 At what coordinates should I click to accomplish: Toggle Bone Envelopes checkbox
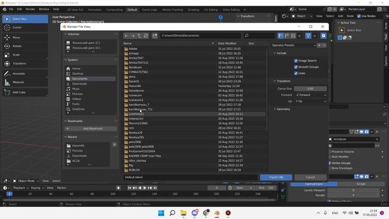pos(329,169)
